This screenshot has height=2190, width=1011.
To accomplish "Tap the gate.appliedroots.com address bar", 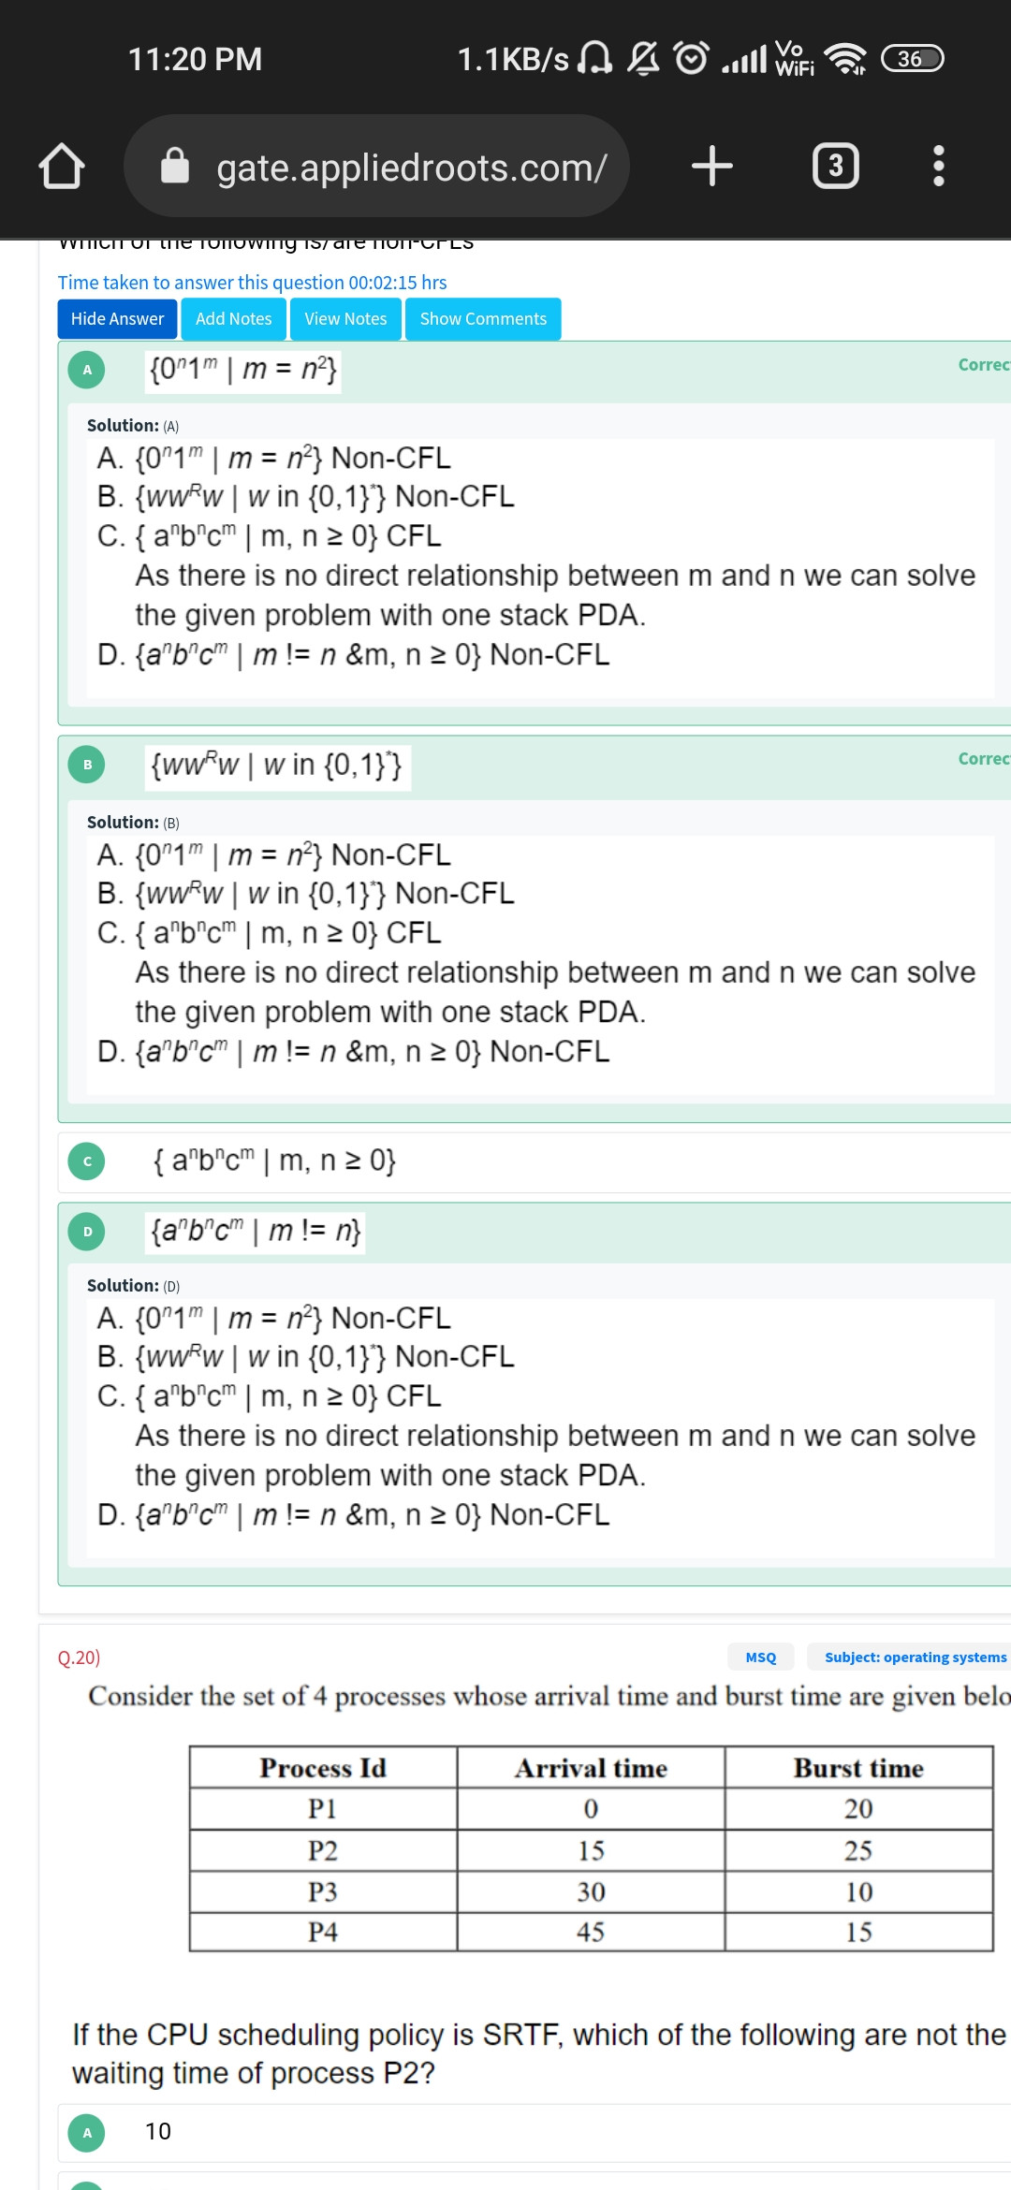I will point(376,166).
